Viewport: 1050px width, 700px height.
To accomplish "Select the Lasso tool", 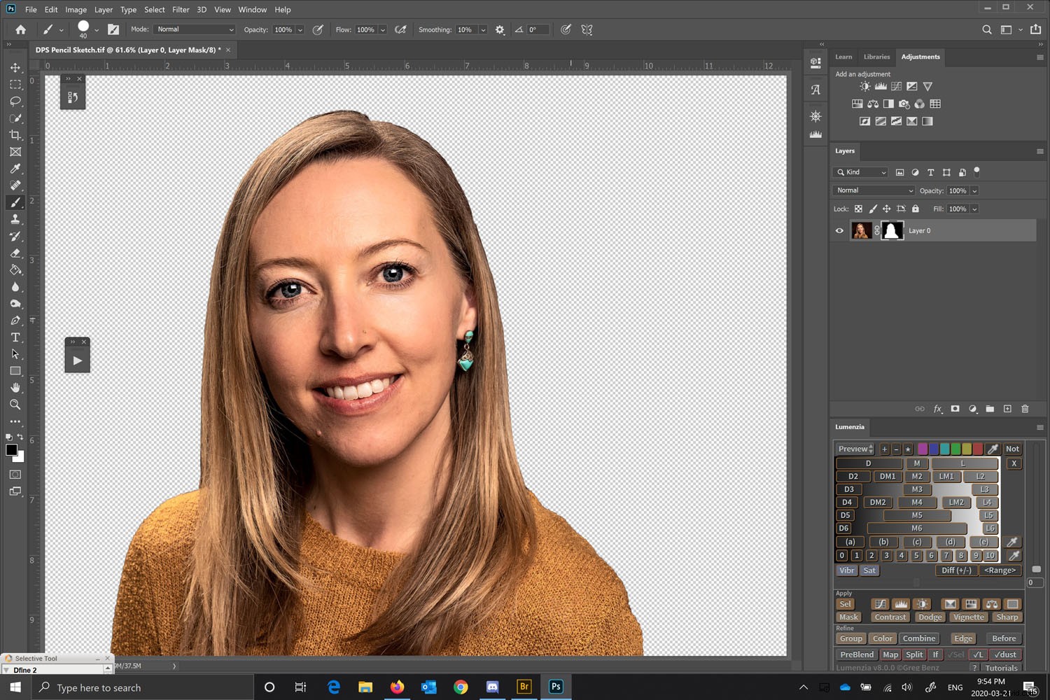I will [x=15, y=101].
